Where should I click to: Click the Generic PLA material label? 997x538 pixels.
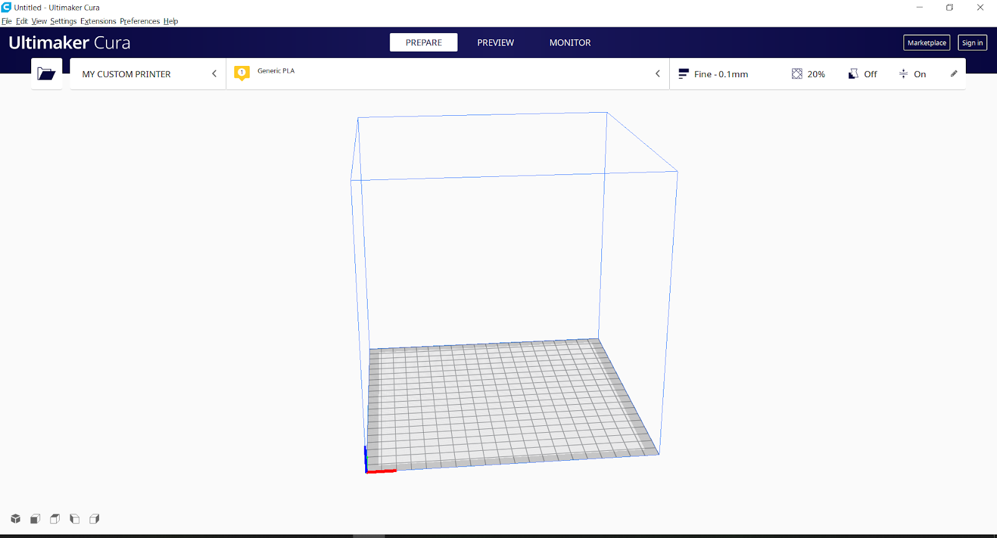coord(276,71)
